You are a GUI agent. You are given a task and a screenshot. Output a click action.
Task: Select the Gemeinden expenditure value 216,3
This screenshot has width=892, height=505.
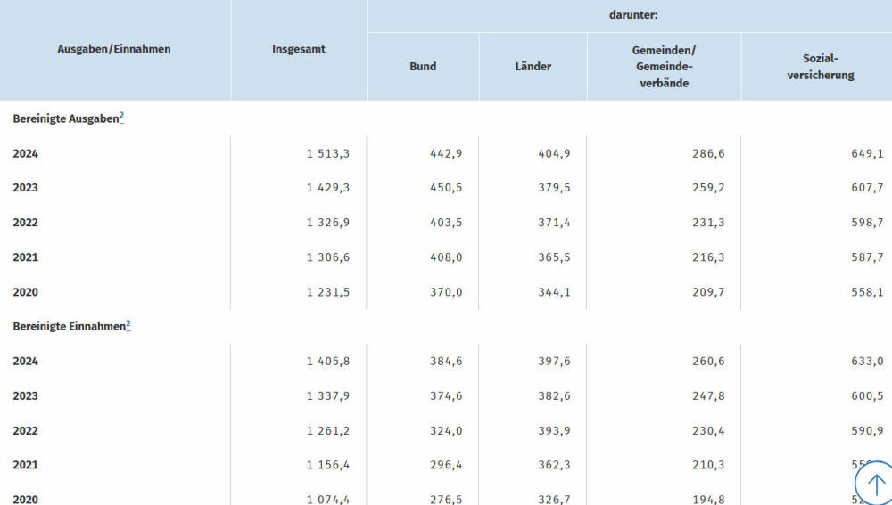point(708,257)
